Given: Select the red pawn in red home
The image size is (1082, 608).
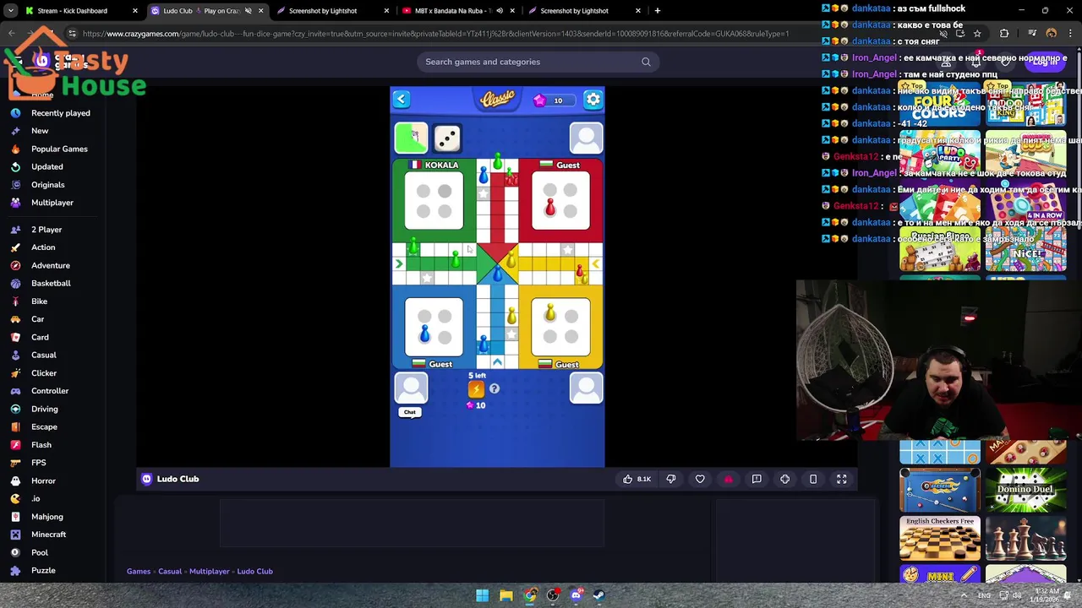Looking at the screenshot, I should coord(550,206).
